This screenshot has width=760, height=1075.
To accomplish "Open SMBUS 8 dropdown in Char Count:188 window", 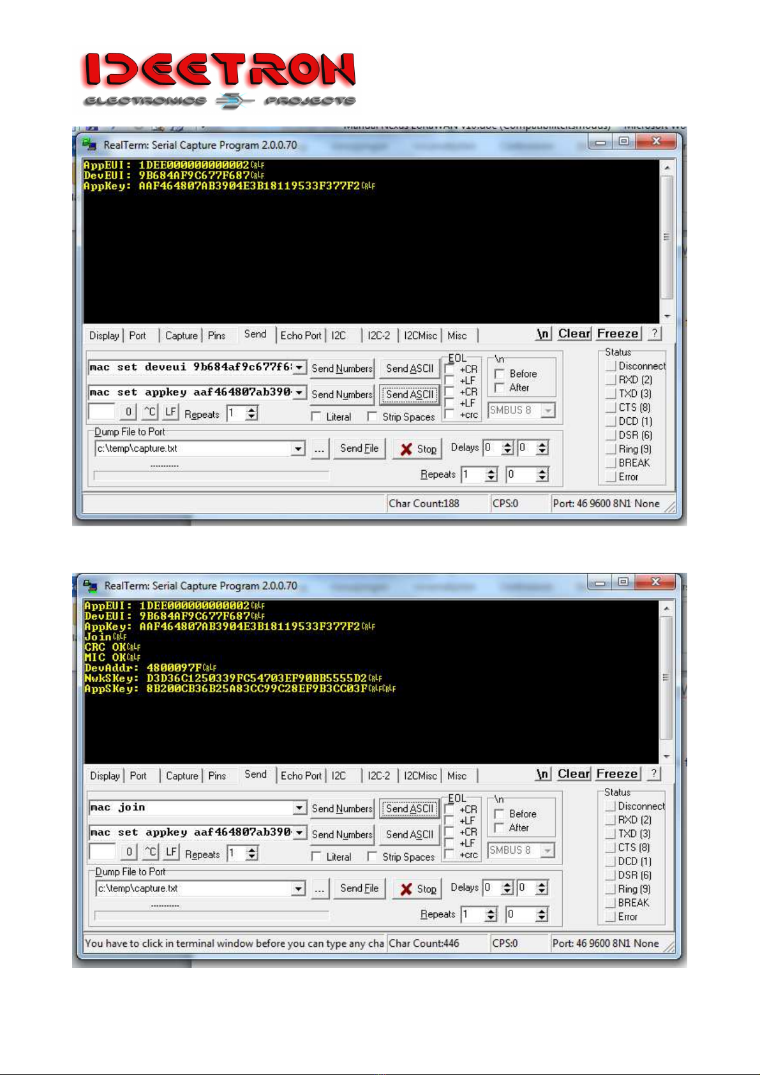I will click(548, 410).
